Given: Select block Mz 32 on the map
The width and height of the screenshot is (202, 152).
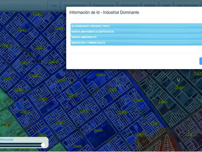Looking at the screenshot, I should pos(101,75).
